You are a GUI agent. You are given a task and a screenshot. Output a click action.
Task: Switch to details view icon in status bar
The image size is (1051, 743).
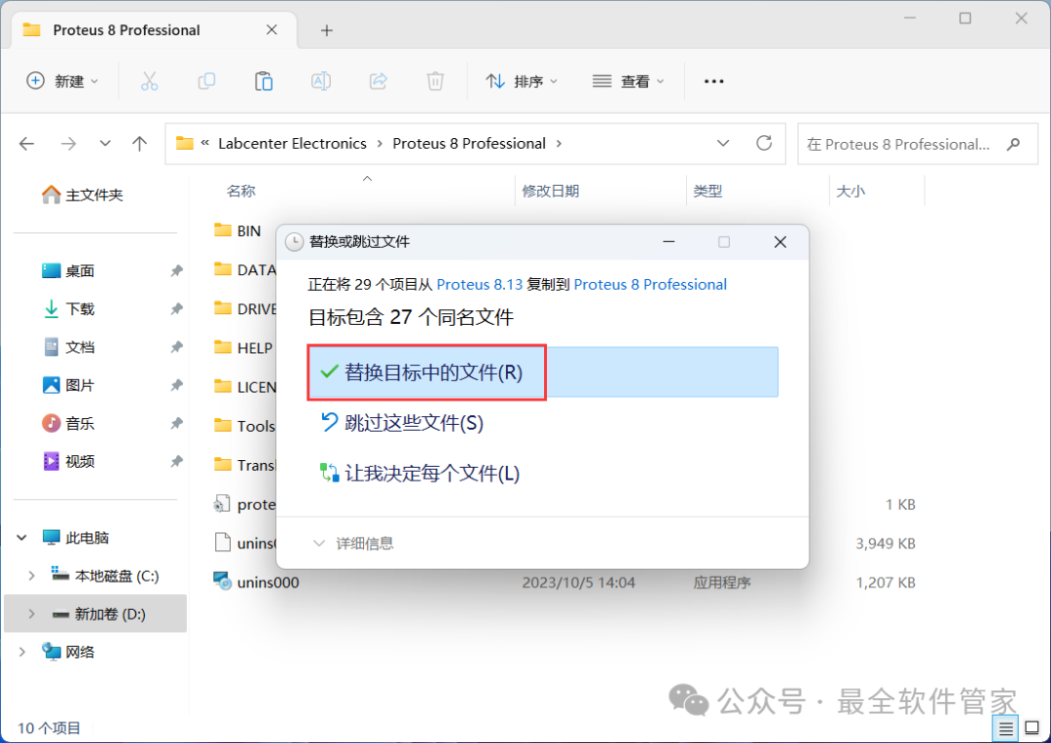(x=1005, y=728)
